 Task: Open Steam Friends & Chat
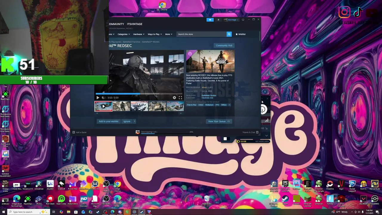[250, 132]
